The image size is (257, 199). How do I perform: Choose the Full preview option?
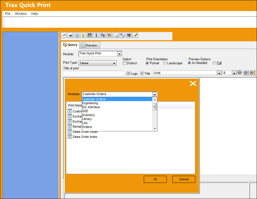(x=214, y=63)
